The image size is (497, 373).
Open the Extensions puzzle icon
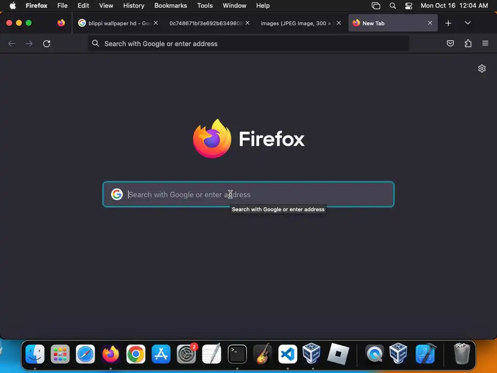tap(468, 43)
